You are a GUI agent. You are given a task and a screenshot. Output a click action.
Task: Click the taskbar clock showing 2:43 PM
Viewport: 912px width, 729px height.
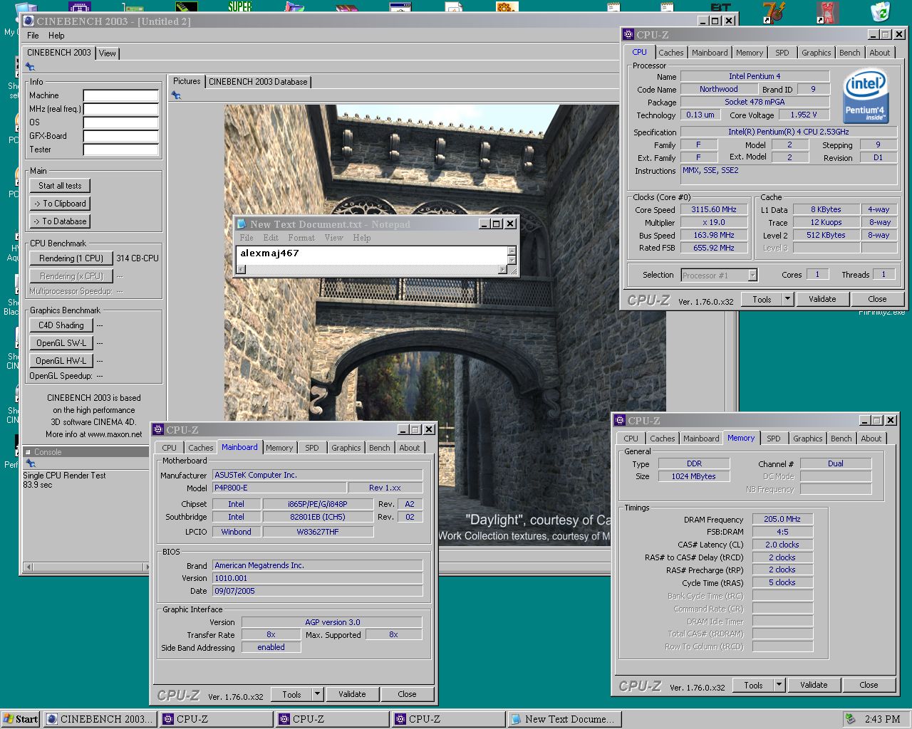pyautogui.click(x=882, y=719)
